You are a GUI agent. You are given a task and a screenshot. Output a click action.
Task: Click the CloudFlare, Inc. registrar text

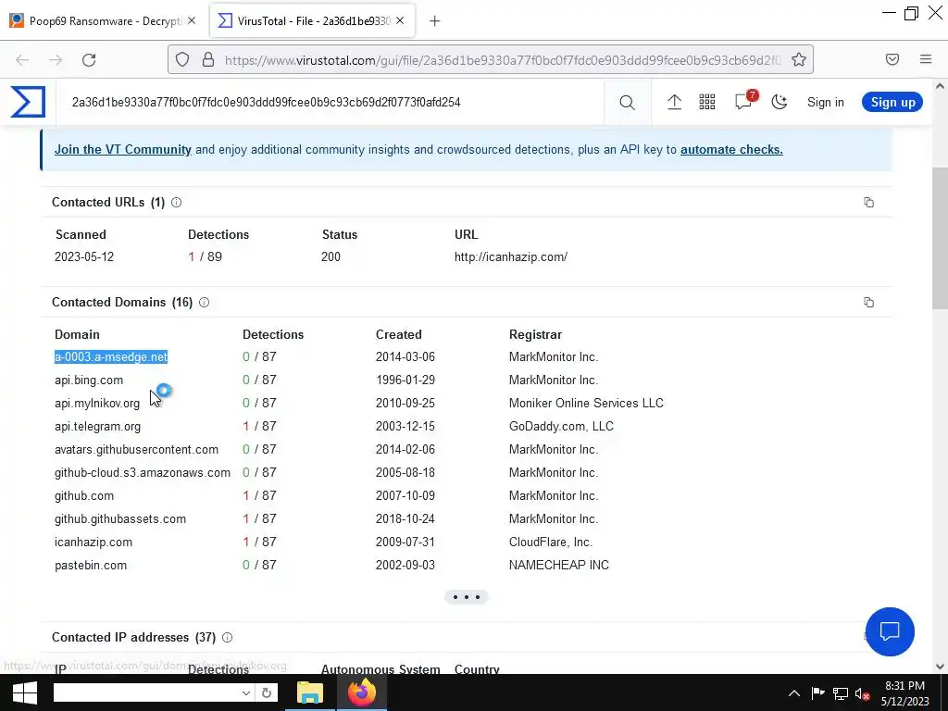click(x=551, y=543)
